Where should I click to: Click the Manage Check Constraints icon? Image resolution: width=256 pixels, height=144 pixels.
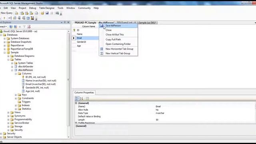tap(28, 18)
